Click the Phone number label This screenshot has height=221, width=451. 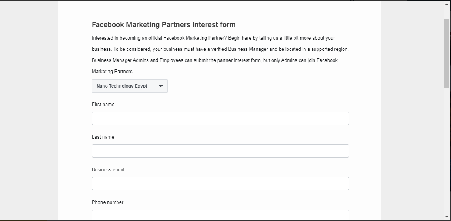tap(107, 202)
